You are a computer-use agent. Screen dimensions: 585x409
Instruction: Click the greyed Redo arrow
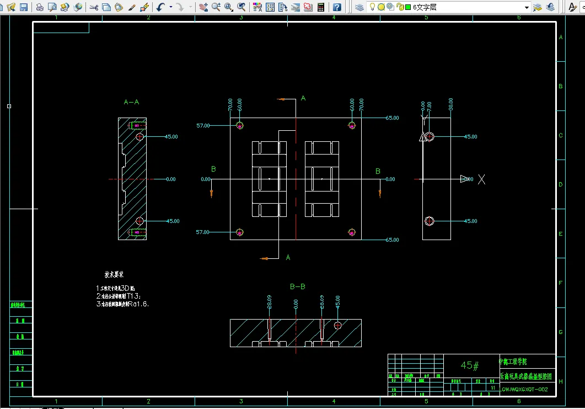click(x=180, y=7)
